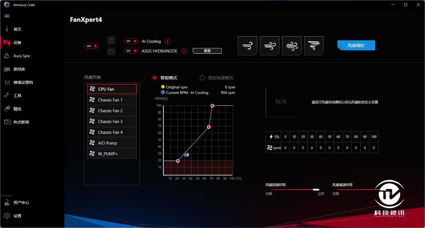This screenshot has height=228, width=425.
Task: Click the save profile floppy icon
Action: [x=111, y=41]
